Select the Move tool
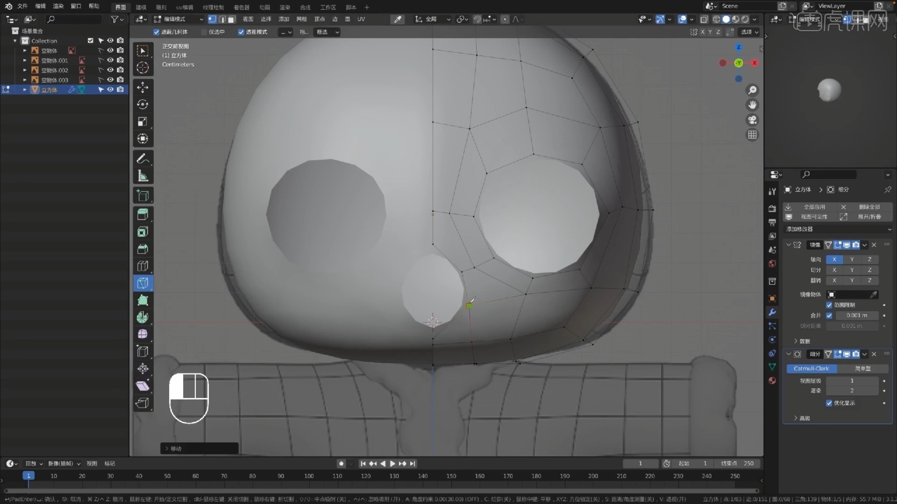 [x=143, y=87]
